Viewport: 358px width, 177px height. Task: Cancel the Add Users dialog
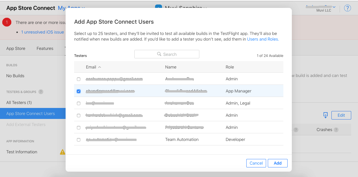256,163
